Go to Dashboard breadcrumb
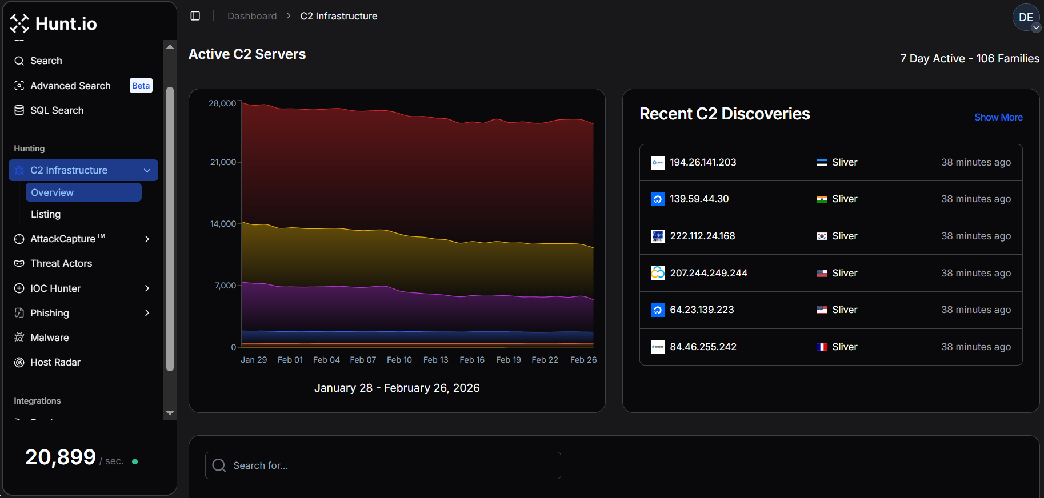 pos(252,16)
